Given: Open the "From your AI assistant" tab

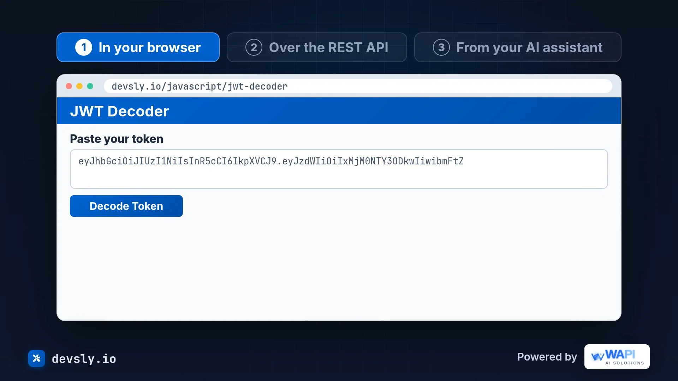Looking at the screenshot, I should pos(518,47).
